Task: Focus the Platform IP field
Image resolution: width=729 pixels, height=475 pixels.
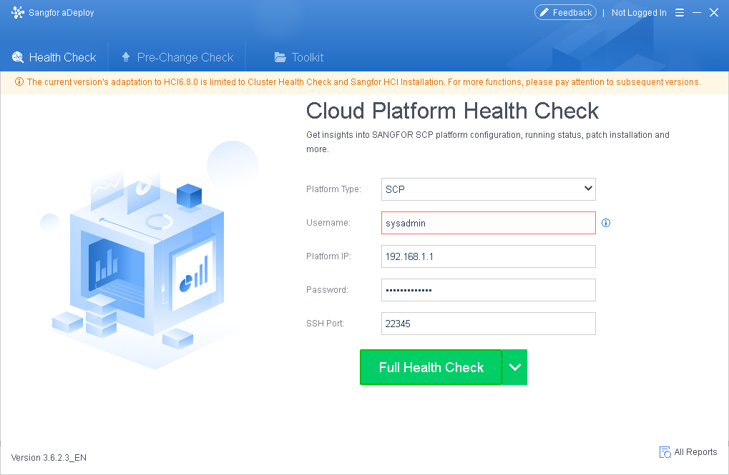Action: tap(488, 256)
